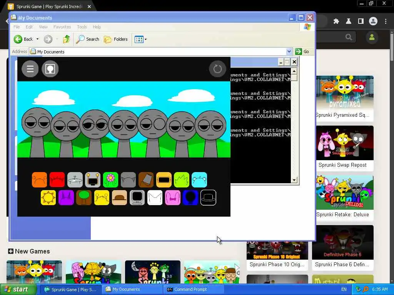Switch to Sprunki Game taskbar button
The image size is (394, 295).
(70, 290)
